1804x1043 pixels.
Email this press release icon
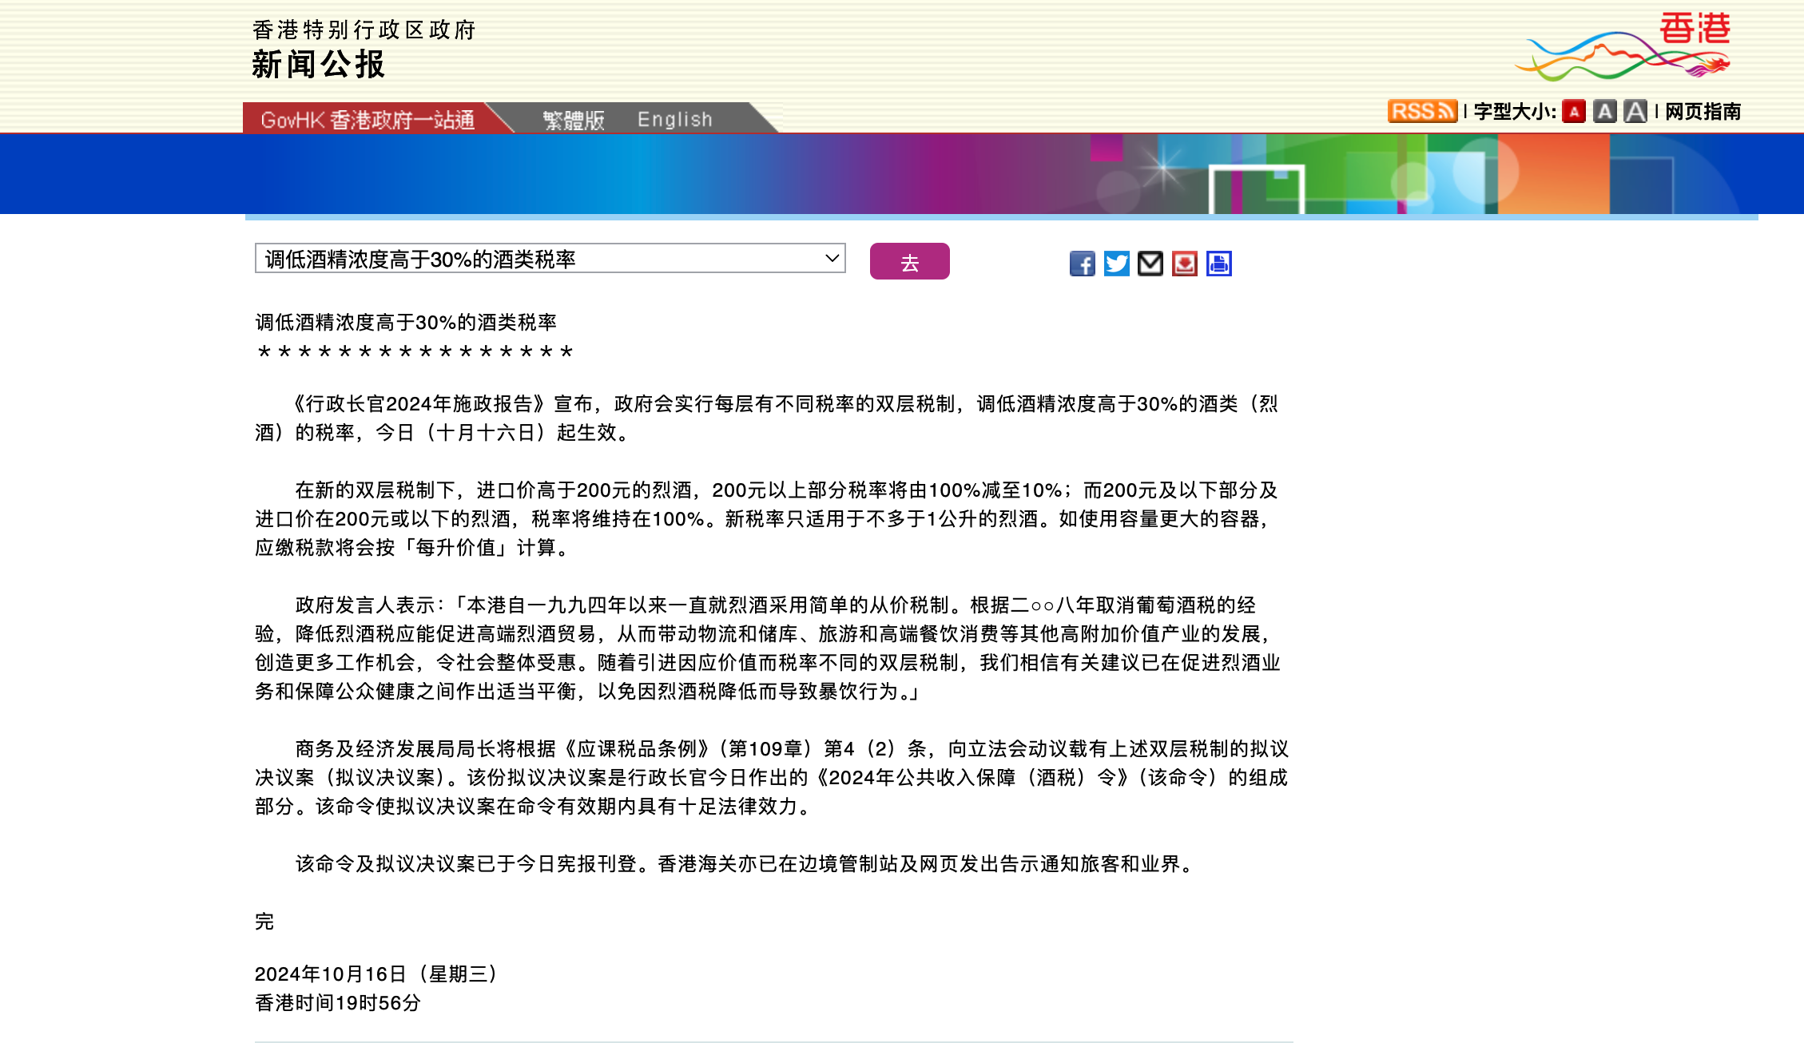coord(1150,264)
